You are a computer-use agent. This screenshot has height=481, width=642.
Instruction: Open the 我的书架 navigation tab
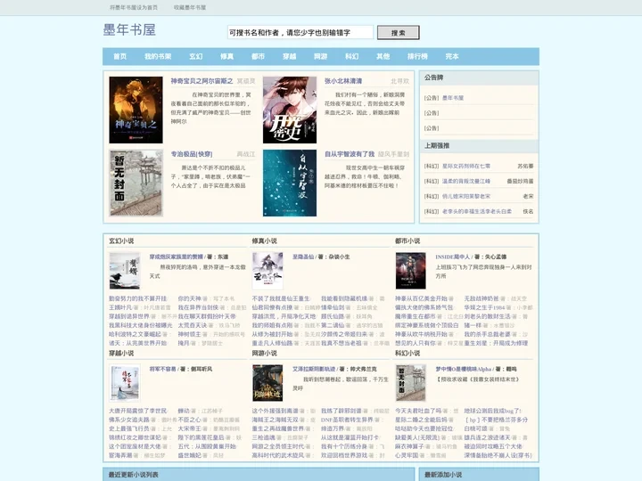158,56
